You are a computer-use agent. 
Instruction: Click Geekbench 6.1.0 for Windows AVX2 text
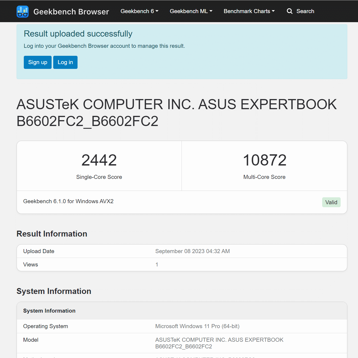68,201
